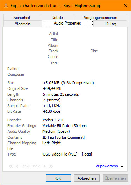Click the Abbrechen button

87,178
